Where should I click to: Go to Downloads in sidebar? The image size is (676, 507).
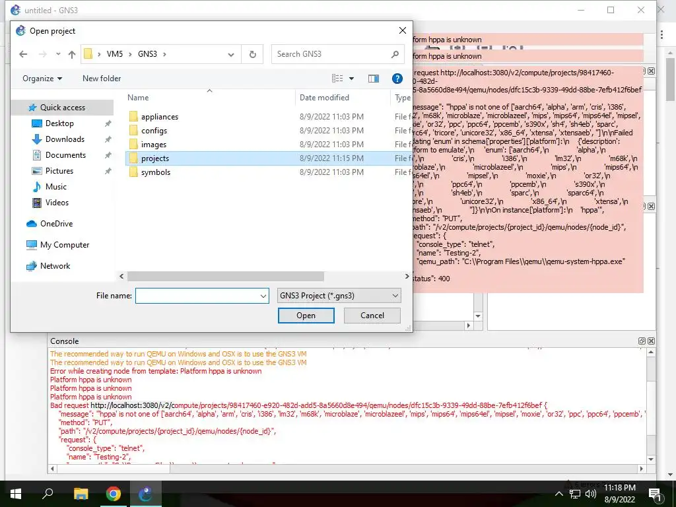[x=65, y=139]
